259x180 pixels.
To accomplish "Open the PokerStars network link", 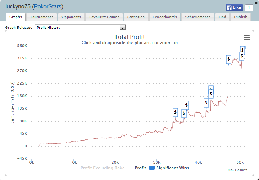I will coord(48,7).
